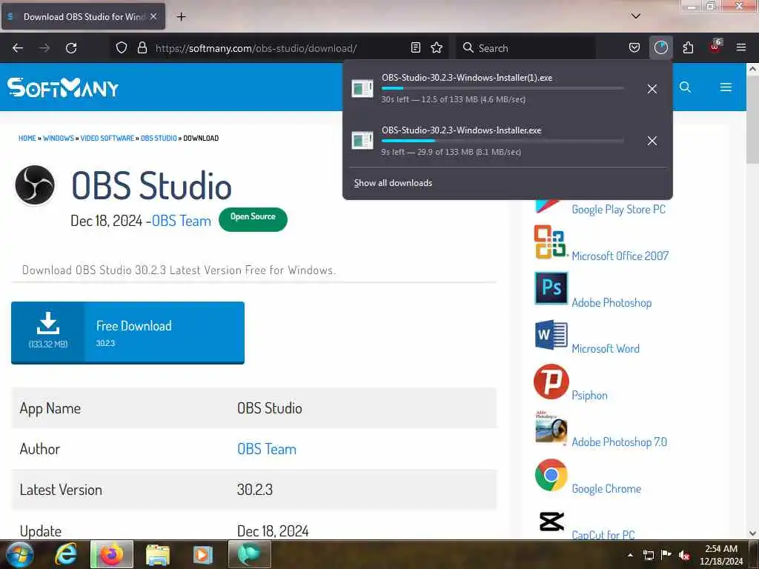Image resolution: width=759 pixels, height=569 pixels.
Task: Toggle reader view icon in address bar
Action: (415, 48)
